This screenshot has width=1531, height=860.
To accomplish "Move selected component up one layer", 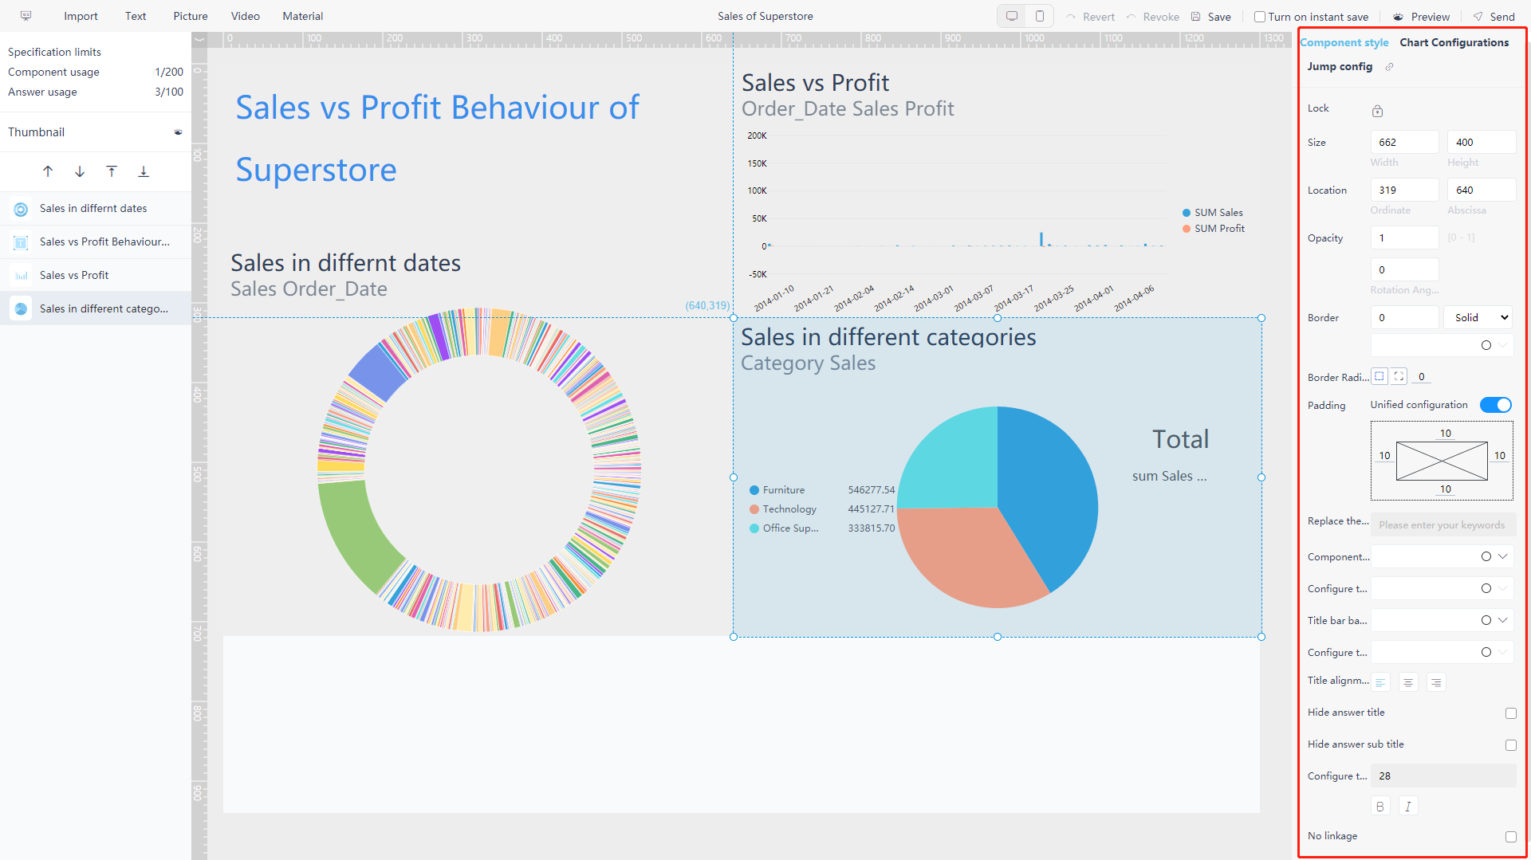I will coord(48,171).
